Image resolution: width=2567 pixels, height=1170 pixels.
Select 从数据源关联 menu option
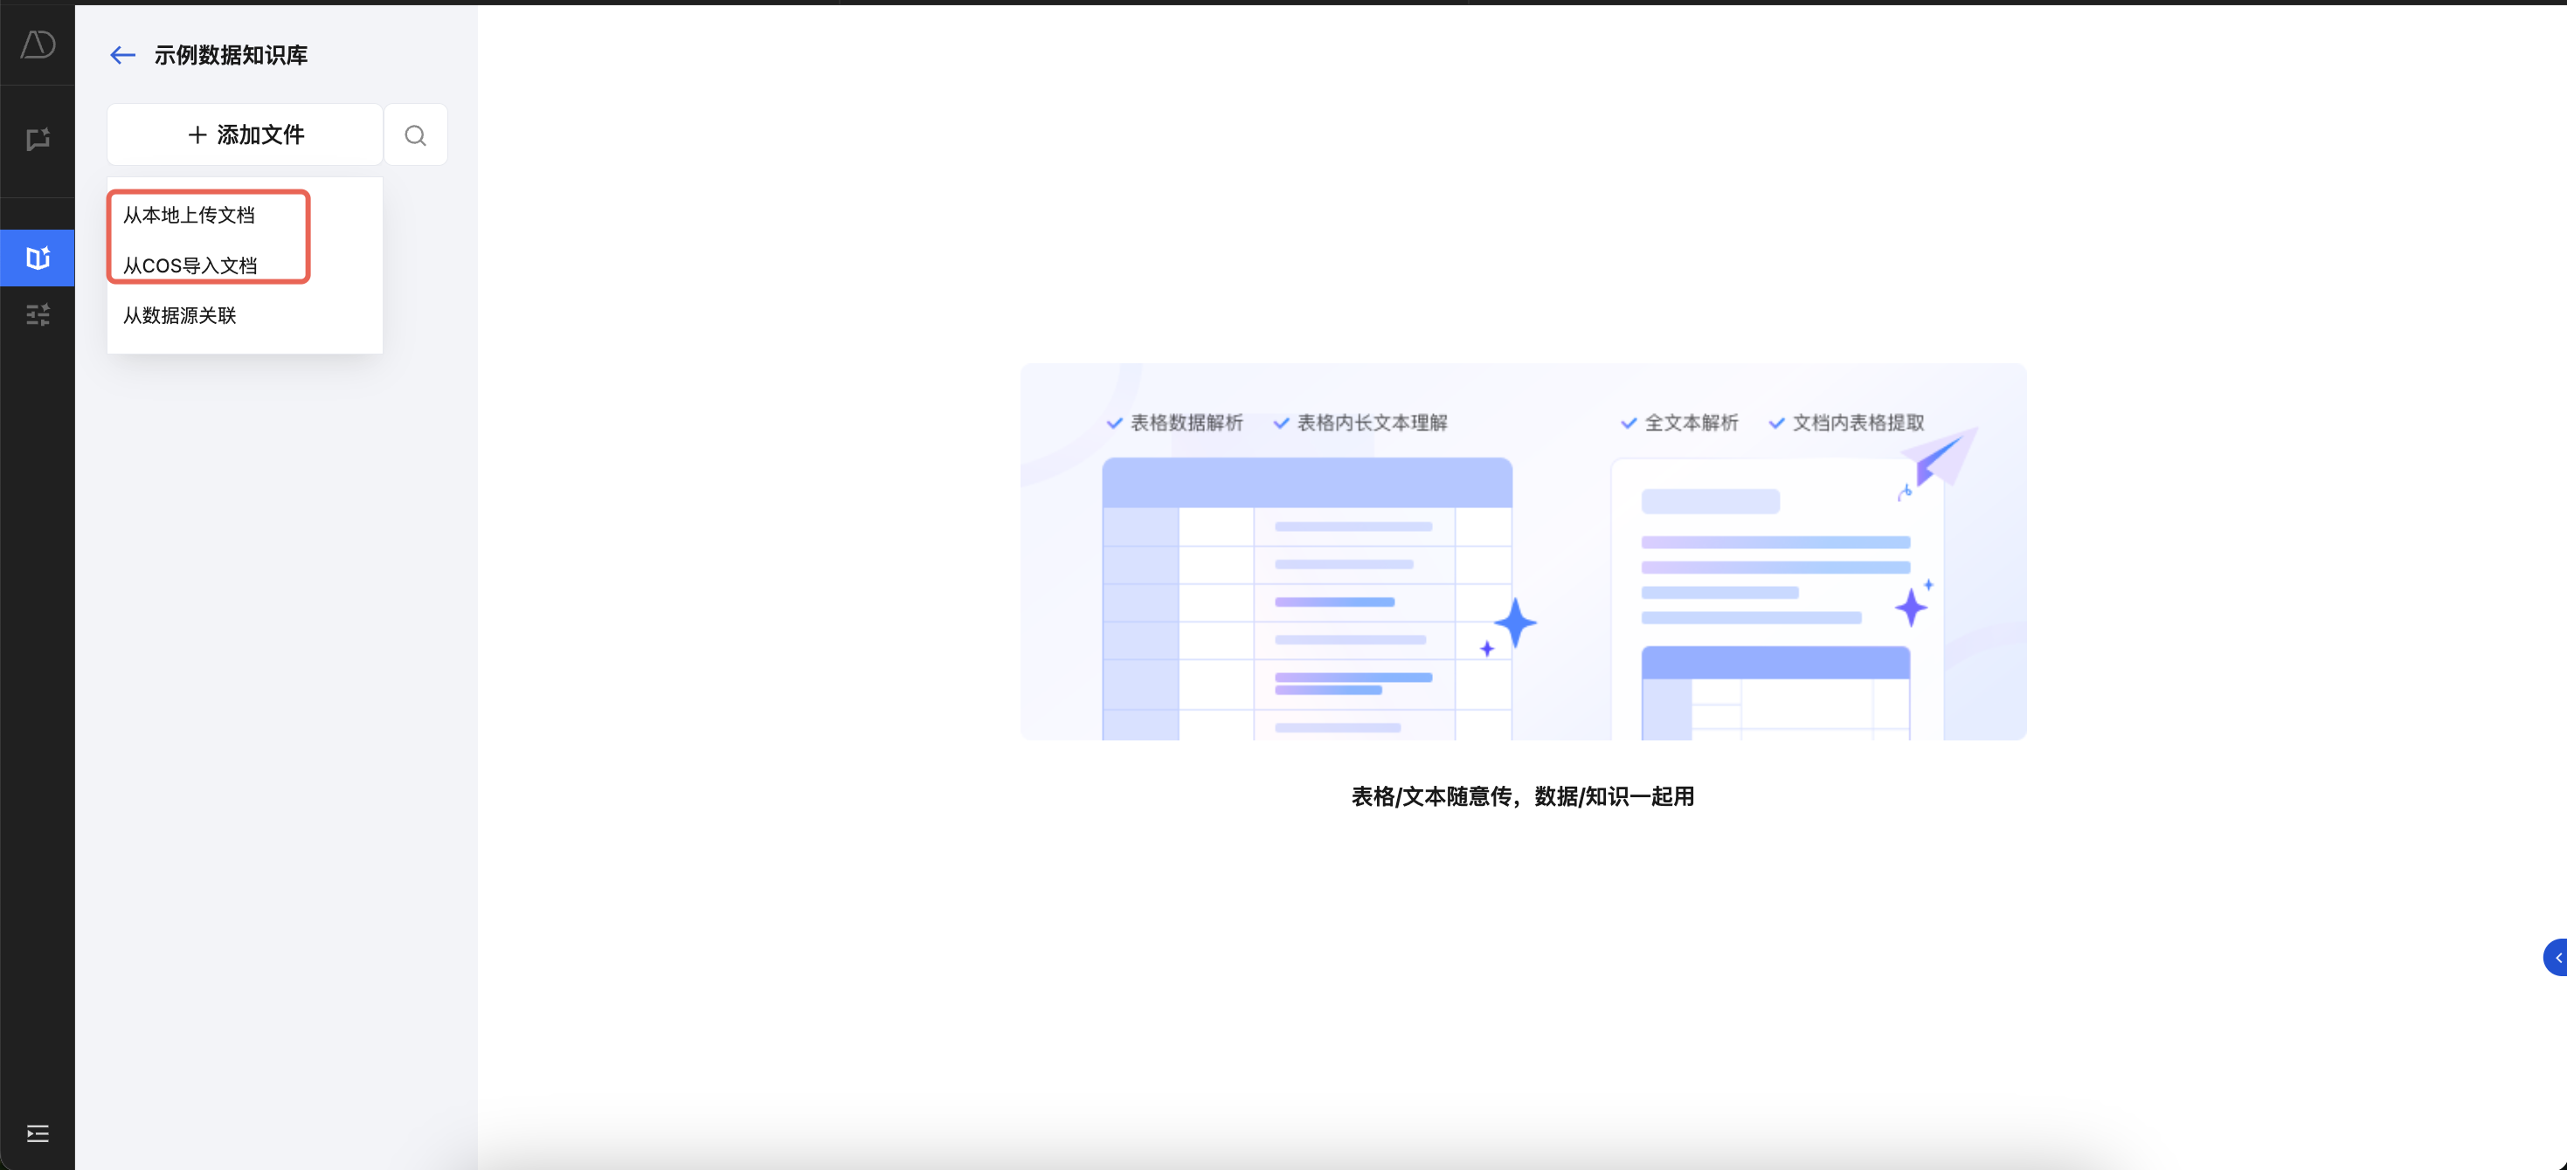[x=179, y=316]
